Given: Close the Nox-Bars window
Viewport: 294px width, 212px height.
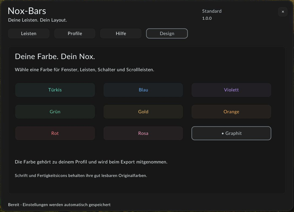Looking at the screenshot, I should pyautogui.click(x=283, y=12).
